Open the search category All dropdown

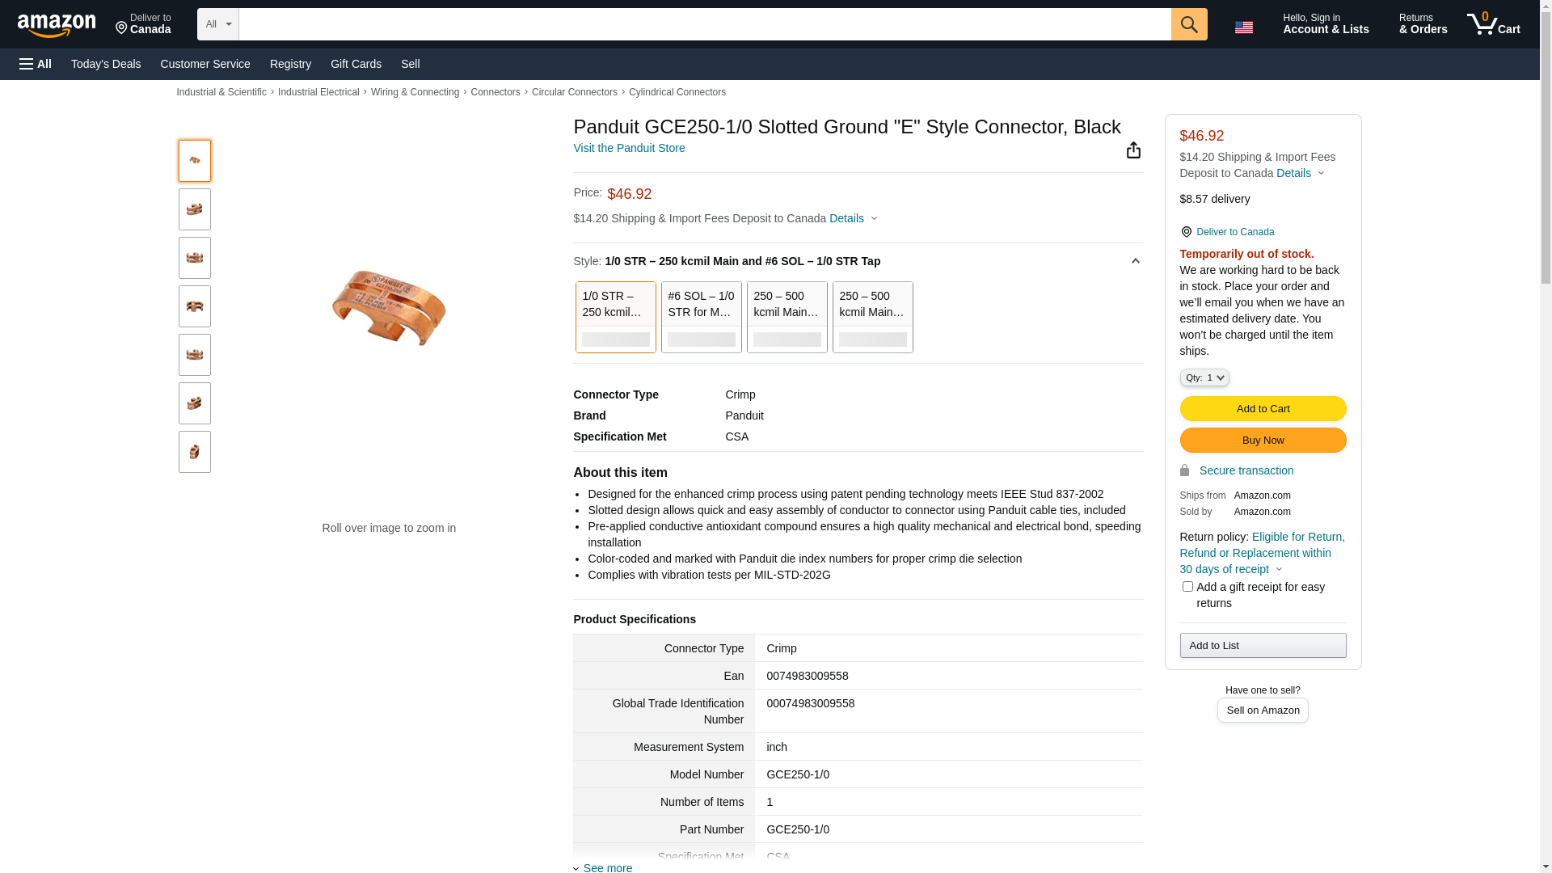pos(217,24)
